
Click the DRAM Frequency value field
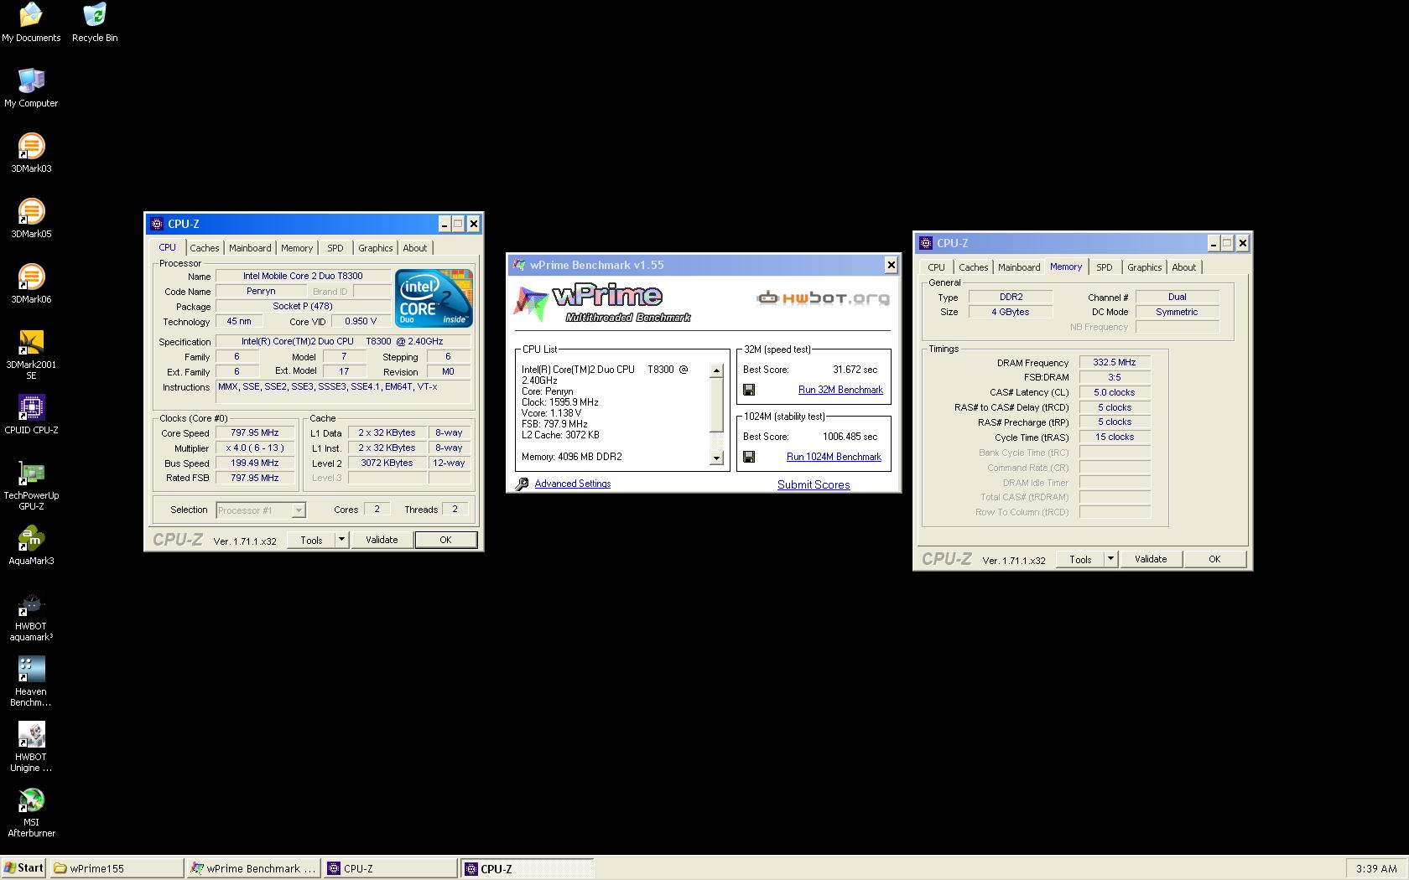1114,363
